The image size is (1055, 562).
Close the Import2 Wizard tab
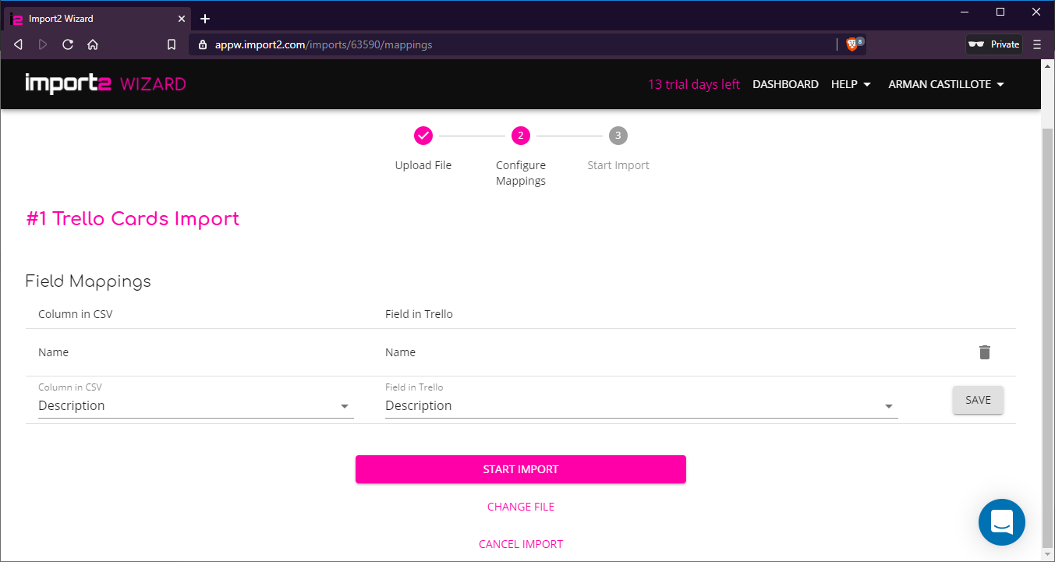click(x=182, y=18)
